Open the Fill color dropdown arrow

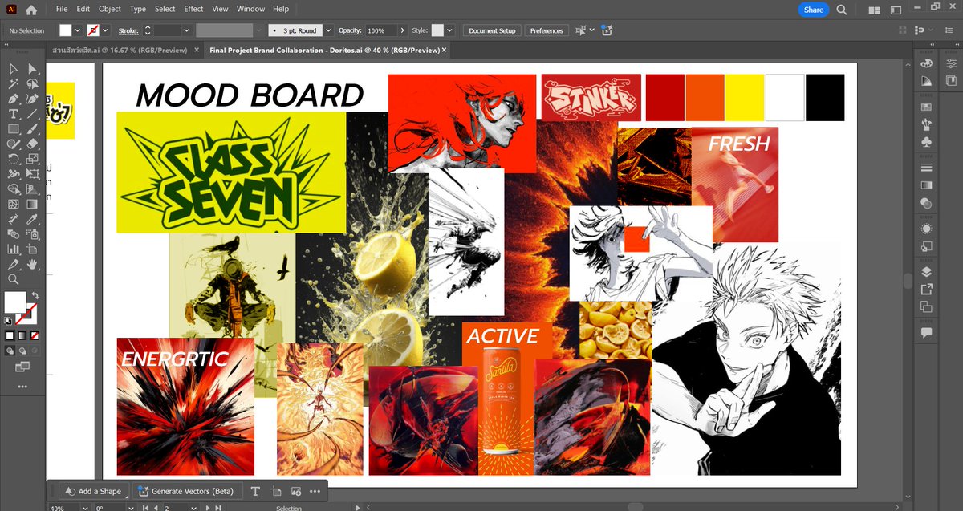pos(78,30)
